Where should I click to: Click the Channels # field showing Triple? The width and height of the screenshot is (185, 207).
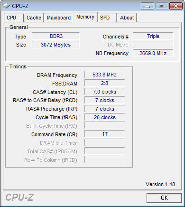point(153,36)
